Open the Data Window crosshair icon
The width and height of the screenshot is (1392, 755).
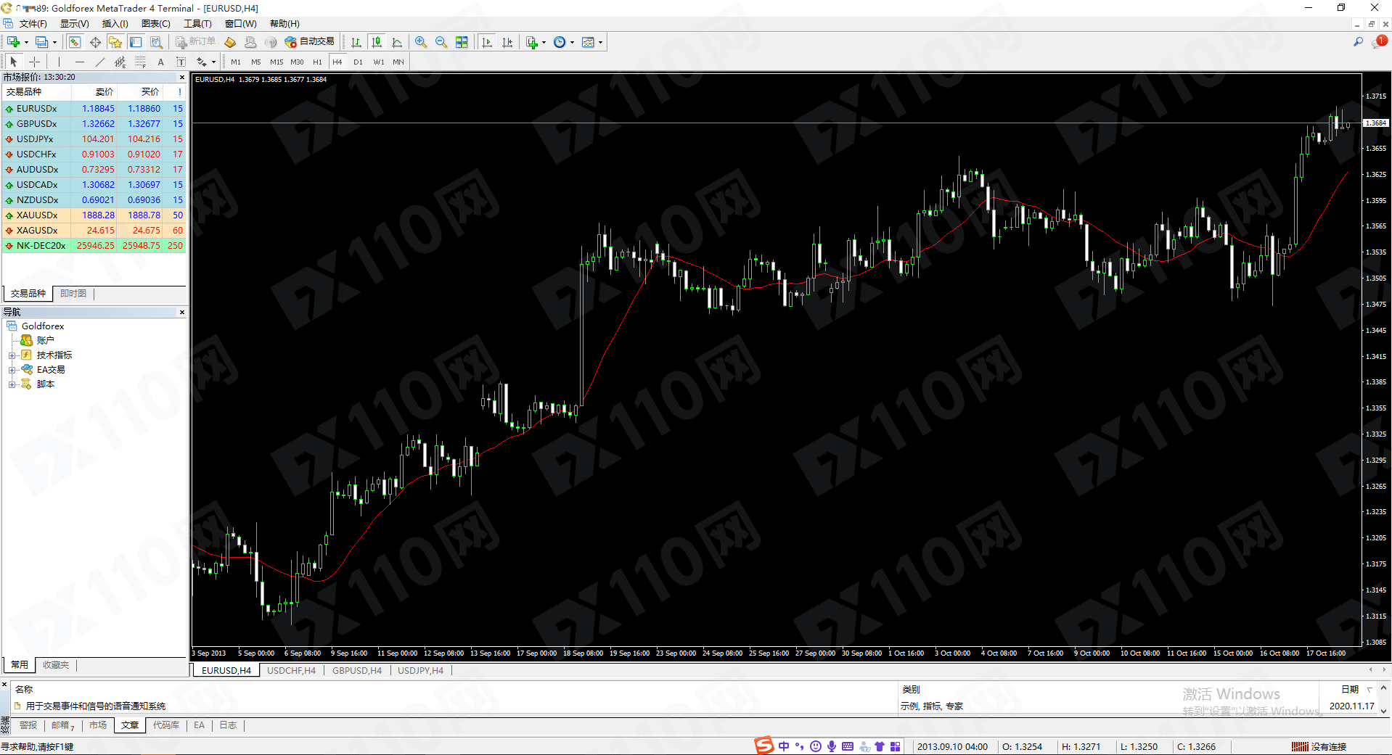(95, 42)
